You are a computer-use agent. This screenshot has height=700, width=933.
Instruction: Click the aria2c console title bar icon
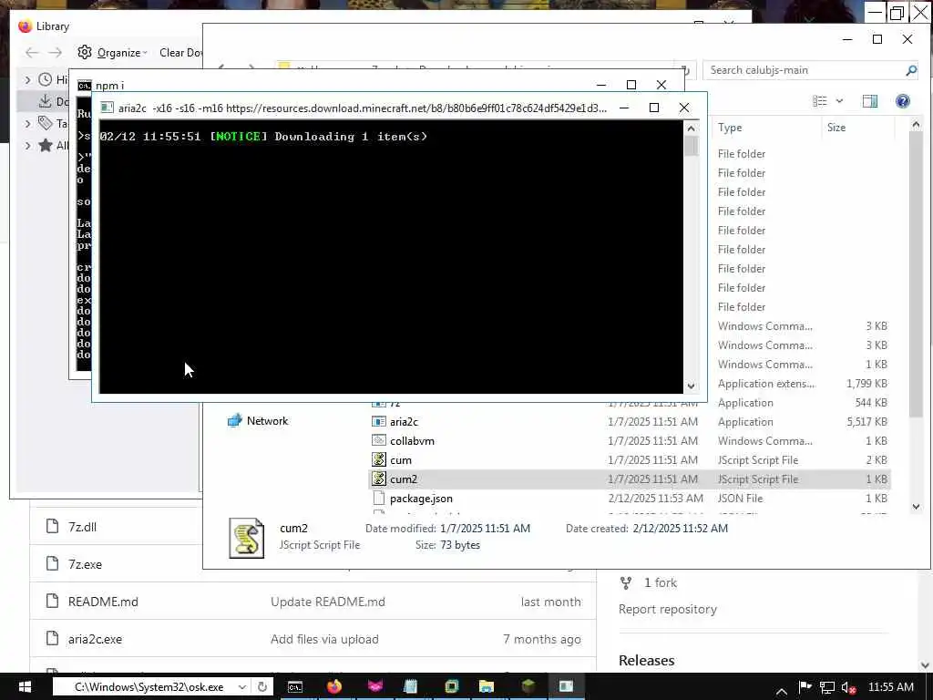(x=108, y=108)
